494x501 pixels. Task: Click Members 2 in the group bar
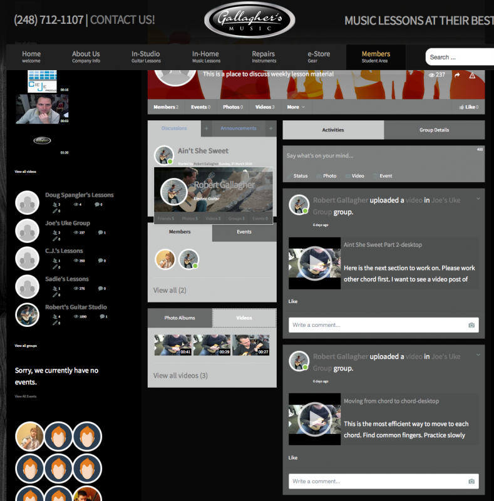(166, 107)
